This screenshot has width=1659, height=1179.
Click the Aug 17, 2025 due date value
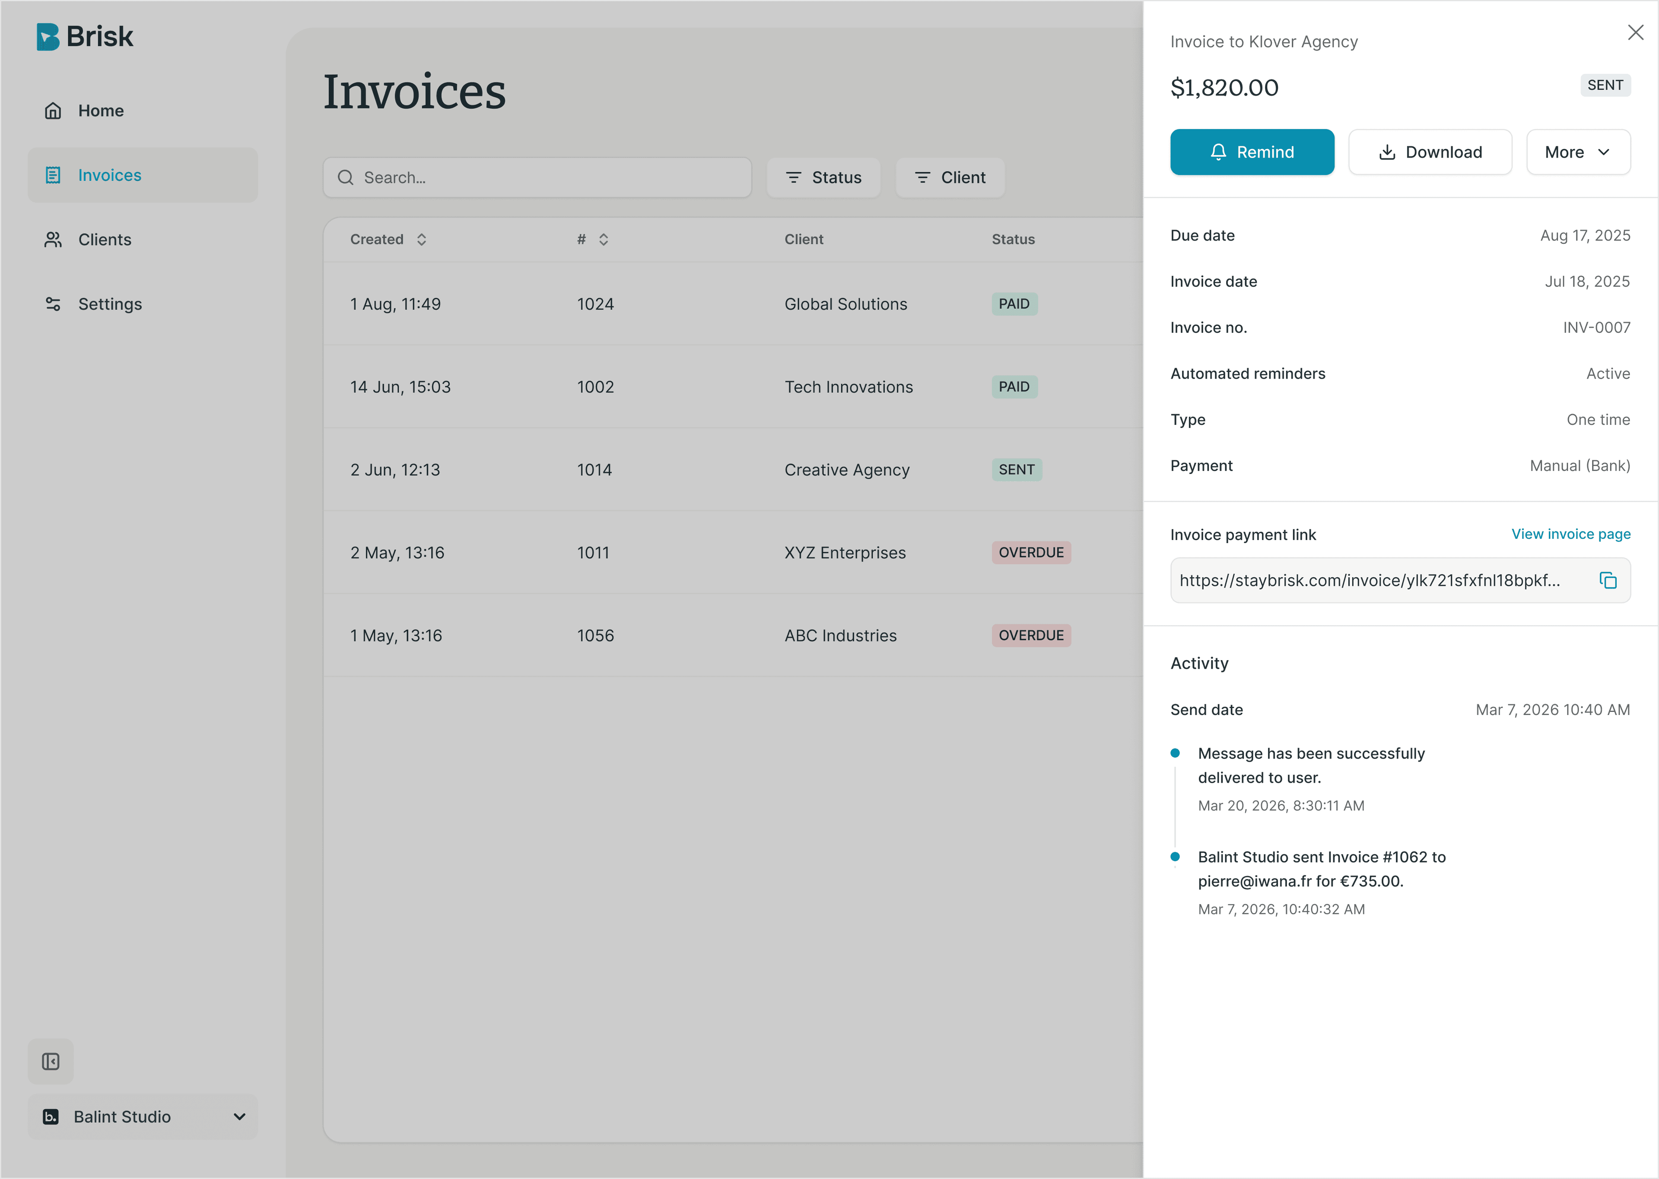click(1586, 235)
